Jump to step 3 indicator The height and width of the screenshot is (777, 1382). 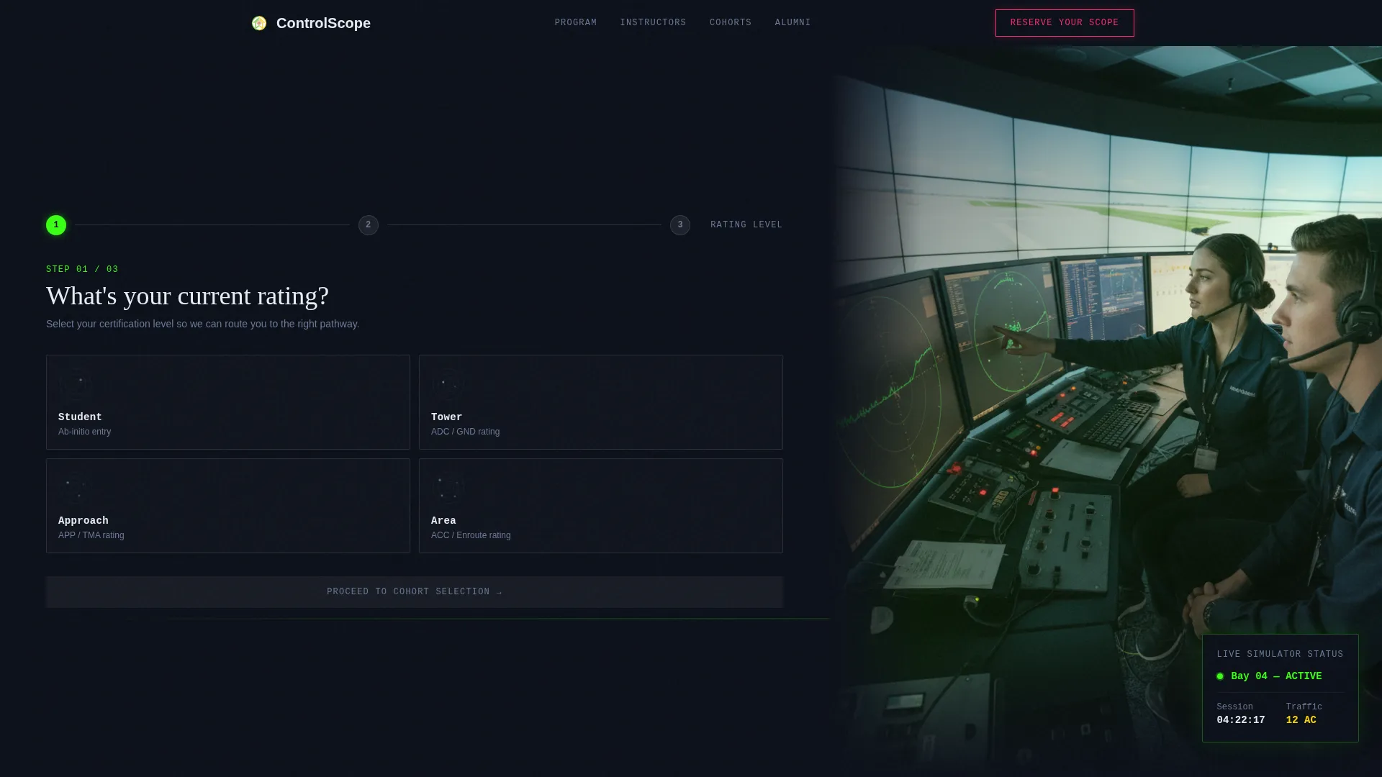coord(680,225)
